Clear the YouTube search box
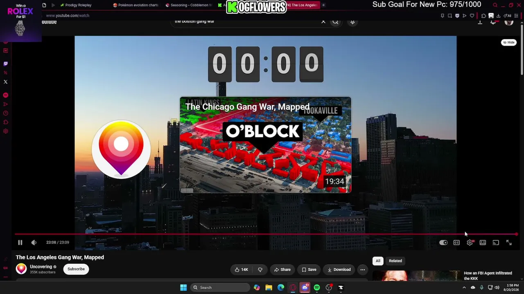This screenshot has height=294, width=524. (323, 22)
